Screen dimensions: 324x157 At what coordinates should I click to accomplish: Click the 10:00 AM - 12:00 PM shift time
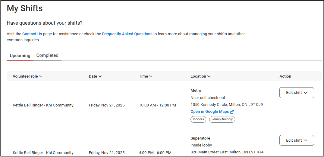click(x=157, y=105)
